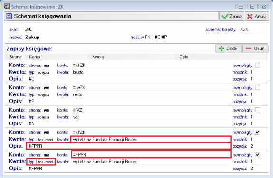This screenshot has height=178, width=273.
Task: Click Opis field #0 in first entry
Action: coord(129,79)
